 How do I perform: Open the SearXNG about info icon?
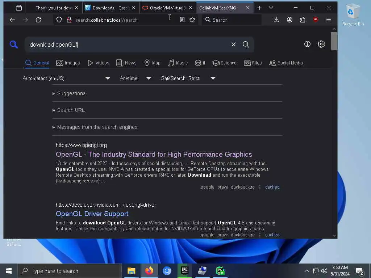pyautogui.click(x=307, y=44)
